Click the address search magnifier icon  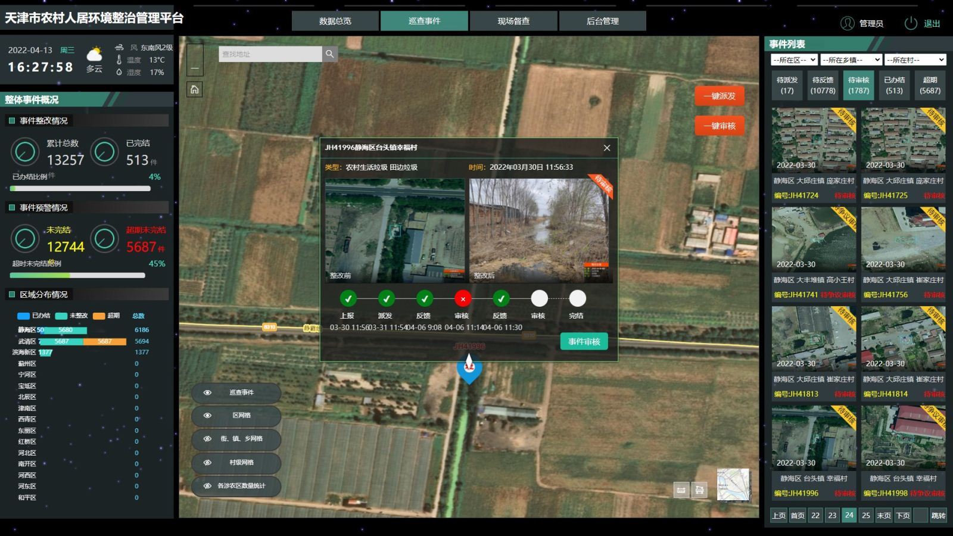pyautogui.click(x=329, y=54)
